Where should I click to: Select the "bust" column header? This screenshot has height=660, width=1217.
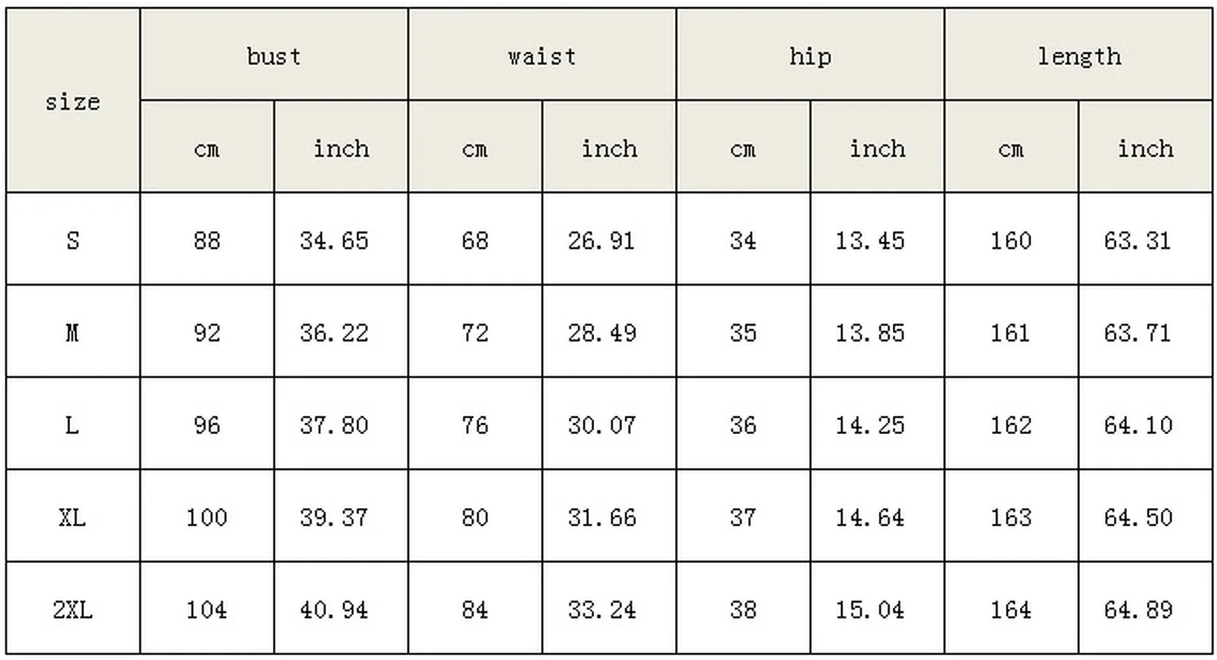pyautogui.click(x=274, y=56)
